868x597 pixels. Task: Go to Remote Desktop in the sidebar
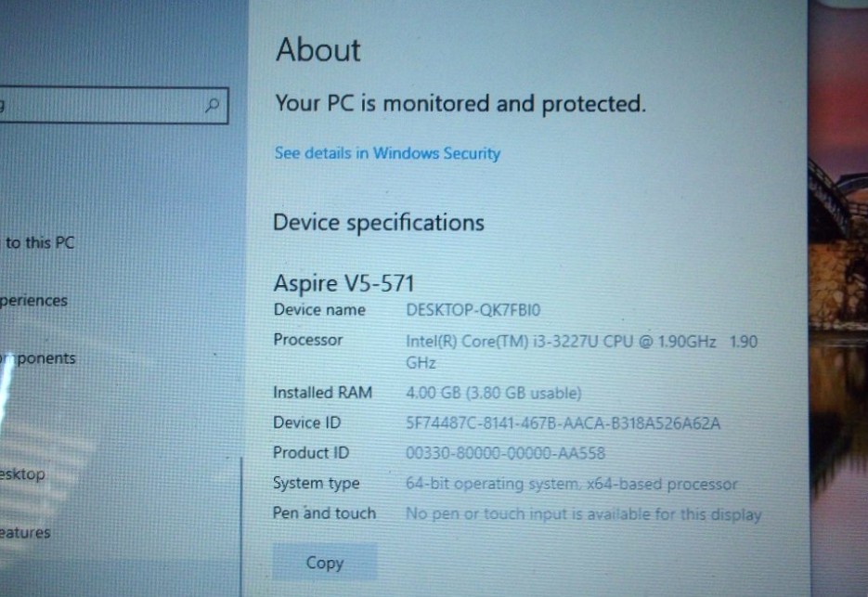click(22, 474)
